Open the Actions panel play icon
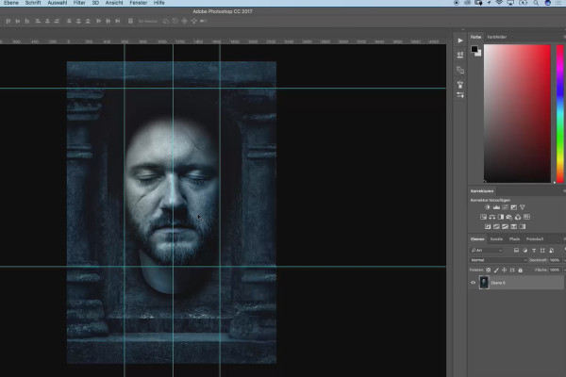The width and height of the screenshot is (566, 377). click(460, 41)
